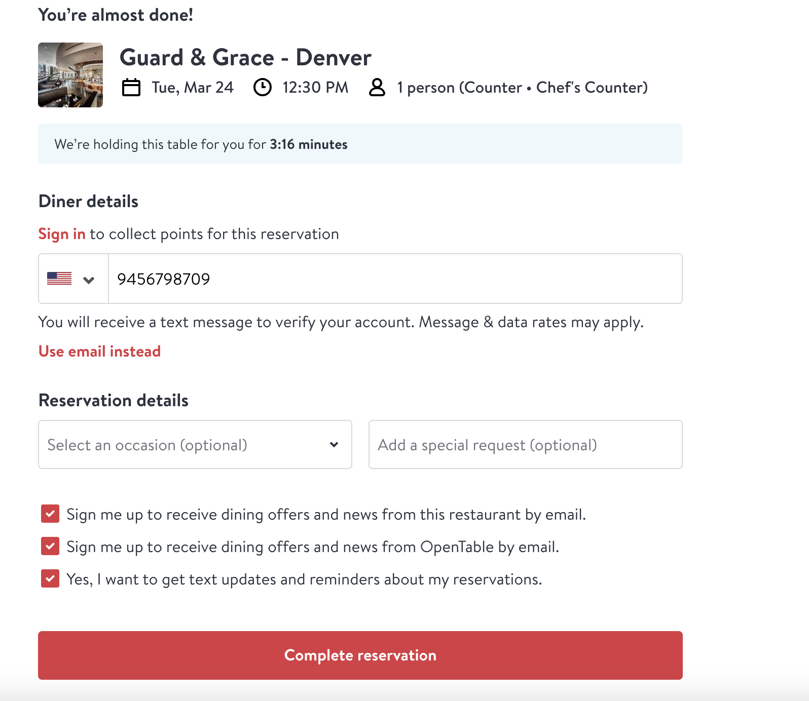This screenshot has width=809, height=701.
Task: Uncheck restaurant dining offers email checkbox
Action: (x=50, y=514)
